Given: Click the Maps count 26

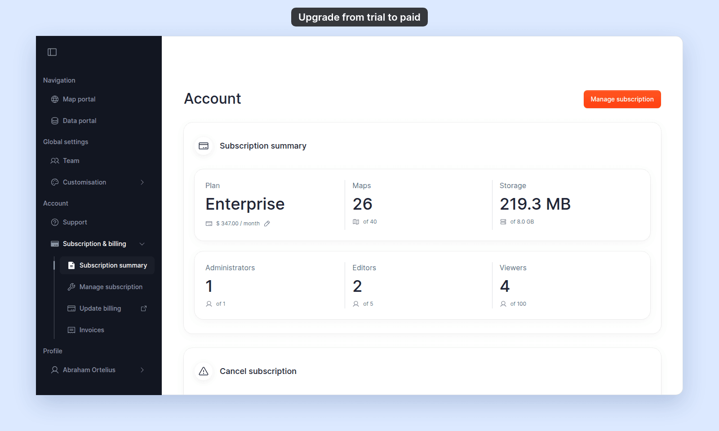Looking at the screenshot, I should [362, 204].
